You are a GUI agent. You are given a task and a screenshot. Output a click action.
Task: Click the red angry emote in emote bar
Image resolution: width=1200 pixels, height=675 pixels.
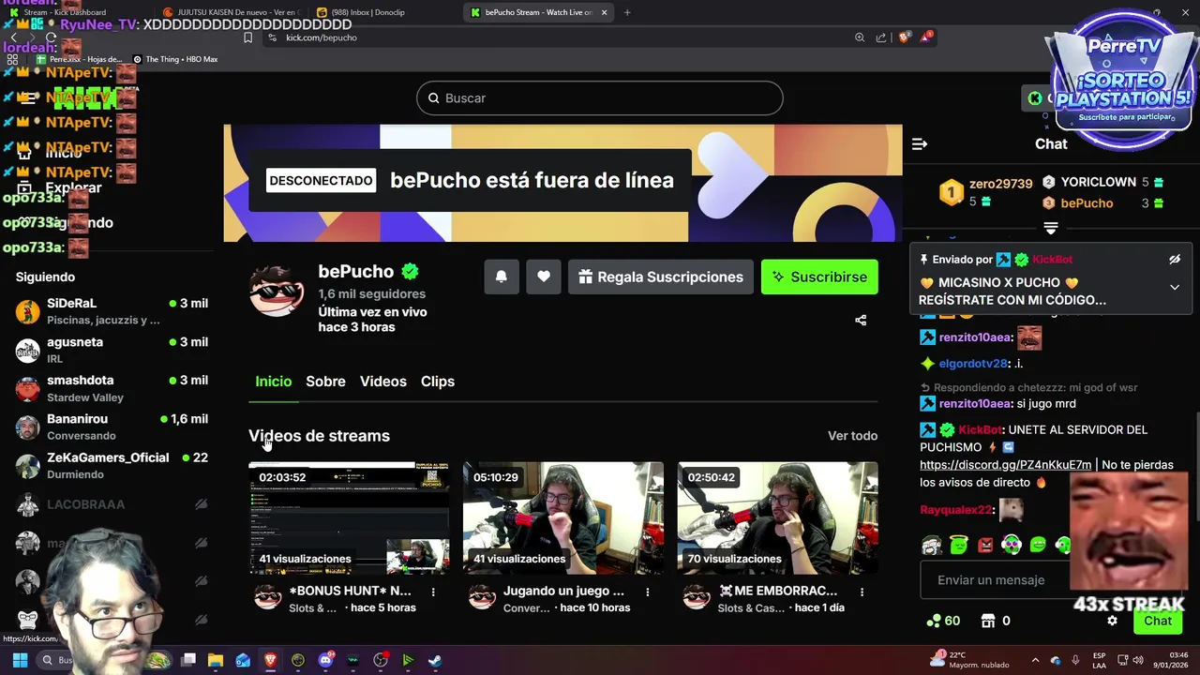[x=985, y=545]
